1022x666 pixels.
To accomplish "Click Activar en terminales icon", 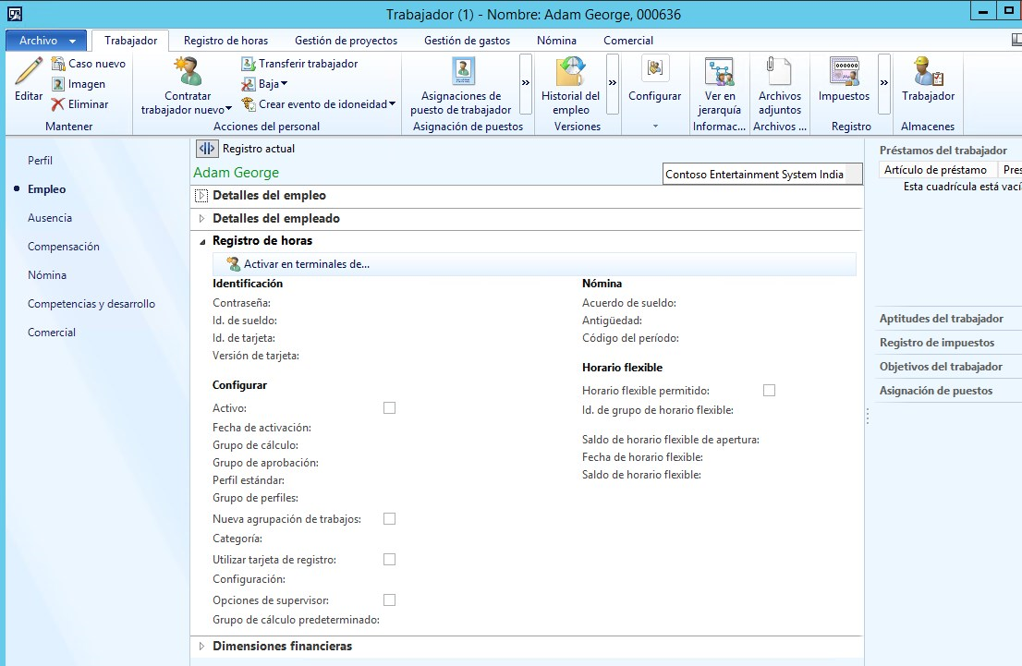I will [234, 264].
